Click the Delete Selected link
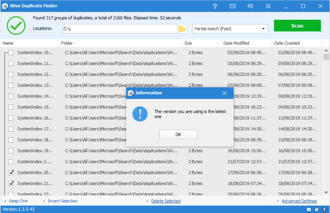The image size is (330, 213). click(166, 201)
